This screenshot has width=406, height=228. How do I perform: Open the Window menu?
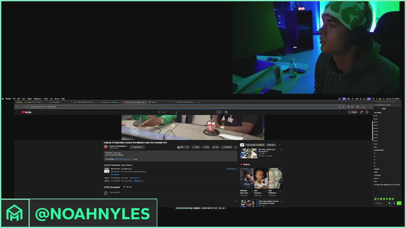[x=57, y=99]
